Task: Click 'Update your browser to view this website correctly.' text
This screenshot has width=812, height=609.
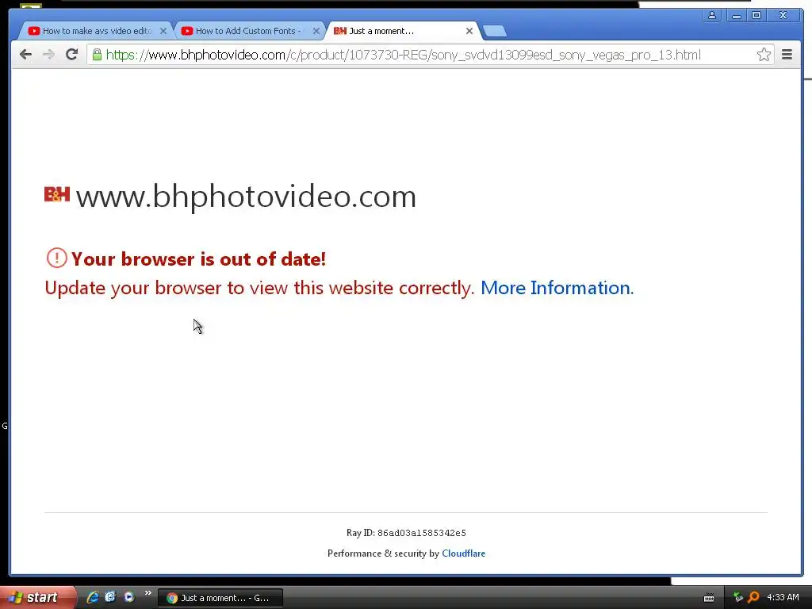Action: click(259, 288)
